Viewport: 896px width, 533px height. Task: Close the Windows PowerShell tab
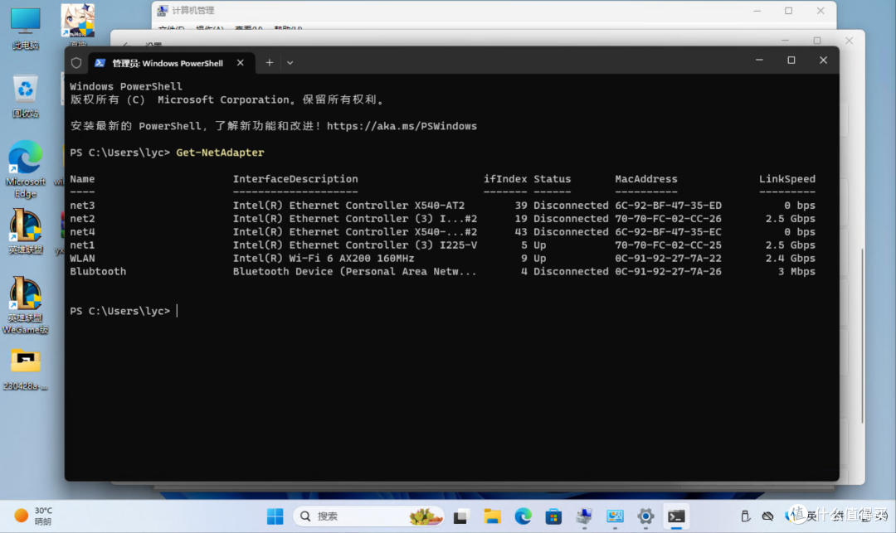(241, 63)
